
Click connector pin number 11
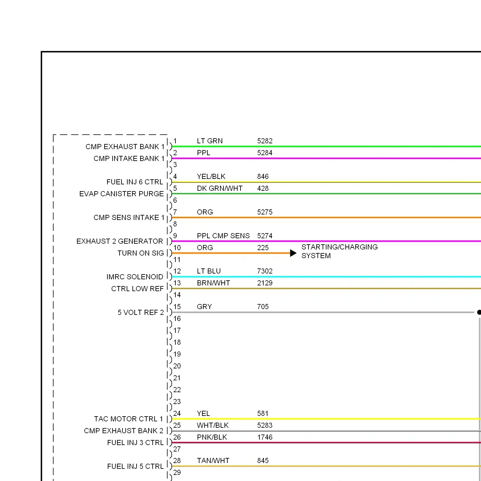coord(177,259)
